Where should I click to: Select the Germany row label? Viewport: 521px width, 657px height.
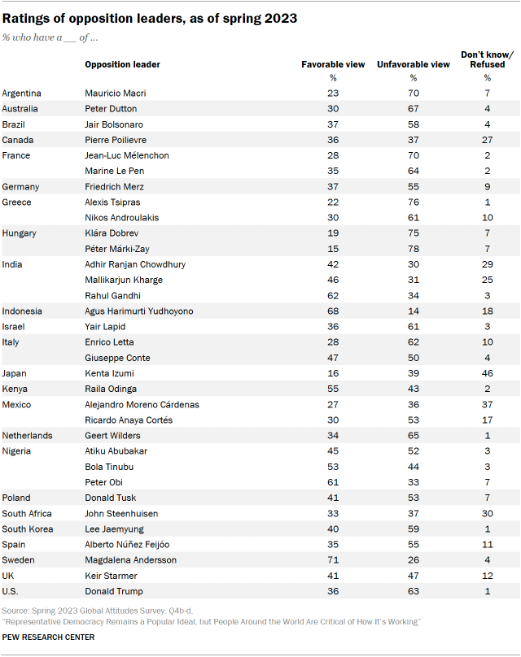pyautogui.click(x=21, y=186)
